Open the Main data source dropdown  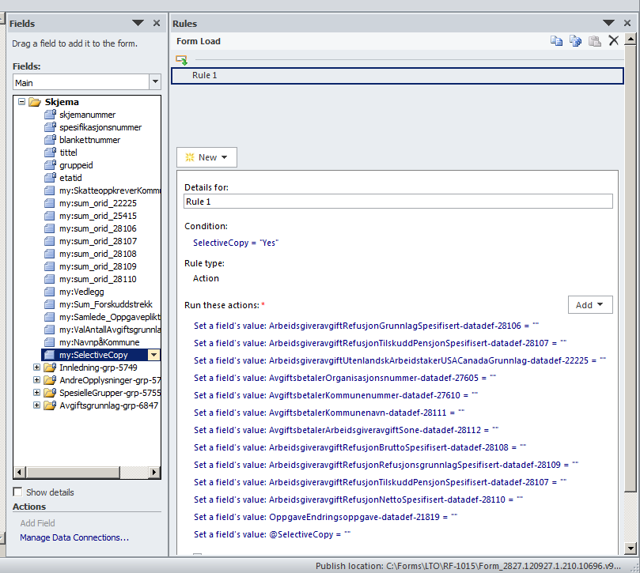pyautogui.click(x=155, y=82)
